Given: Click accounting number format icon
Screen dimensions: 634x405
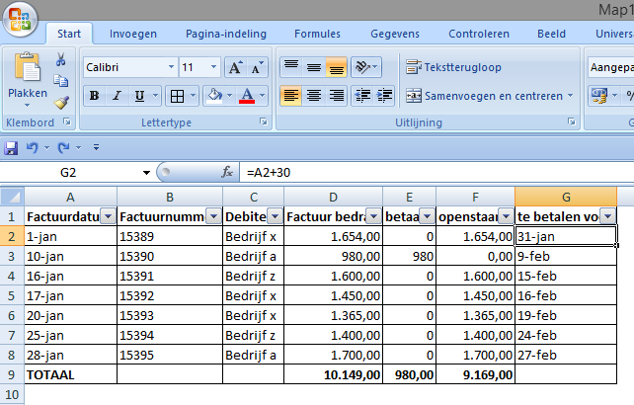Looking at the screenshot, I should [599, 96].
